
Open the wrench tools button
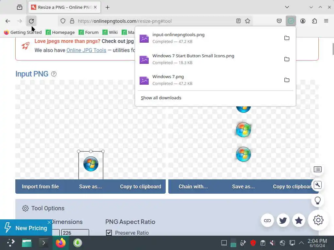tap(318, 185)
